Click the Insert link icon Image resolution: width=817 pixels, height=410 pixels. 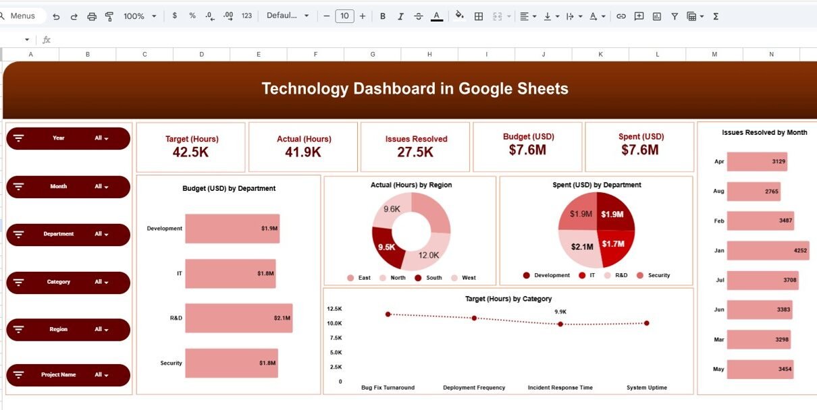tap(621, 16)
